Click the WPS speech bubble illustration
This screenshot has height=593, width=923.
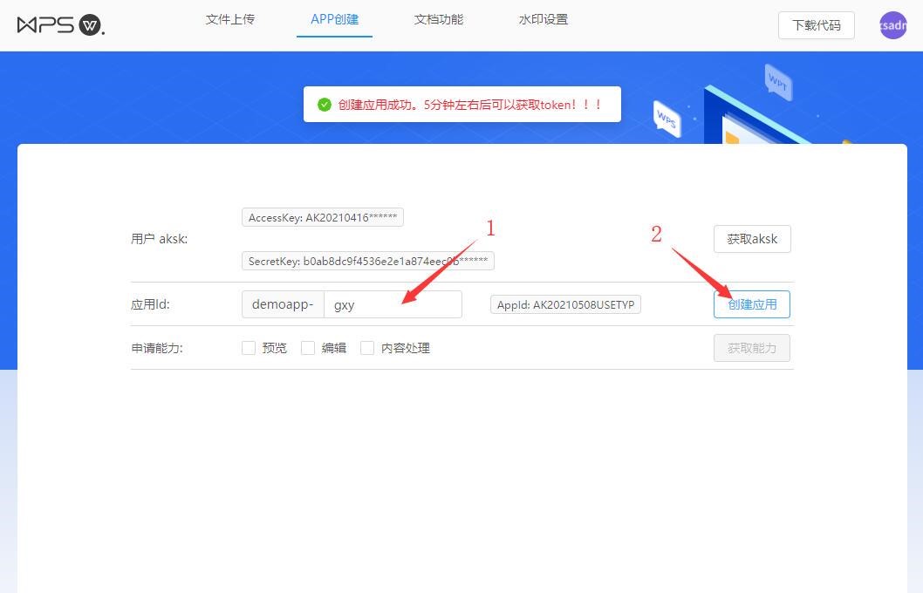click(x=667, y=119)
